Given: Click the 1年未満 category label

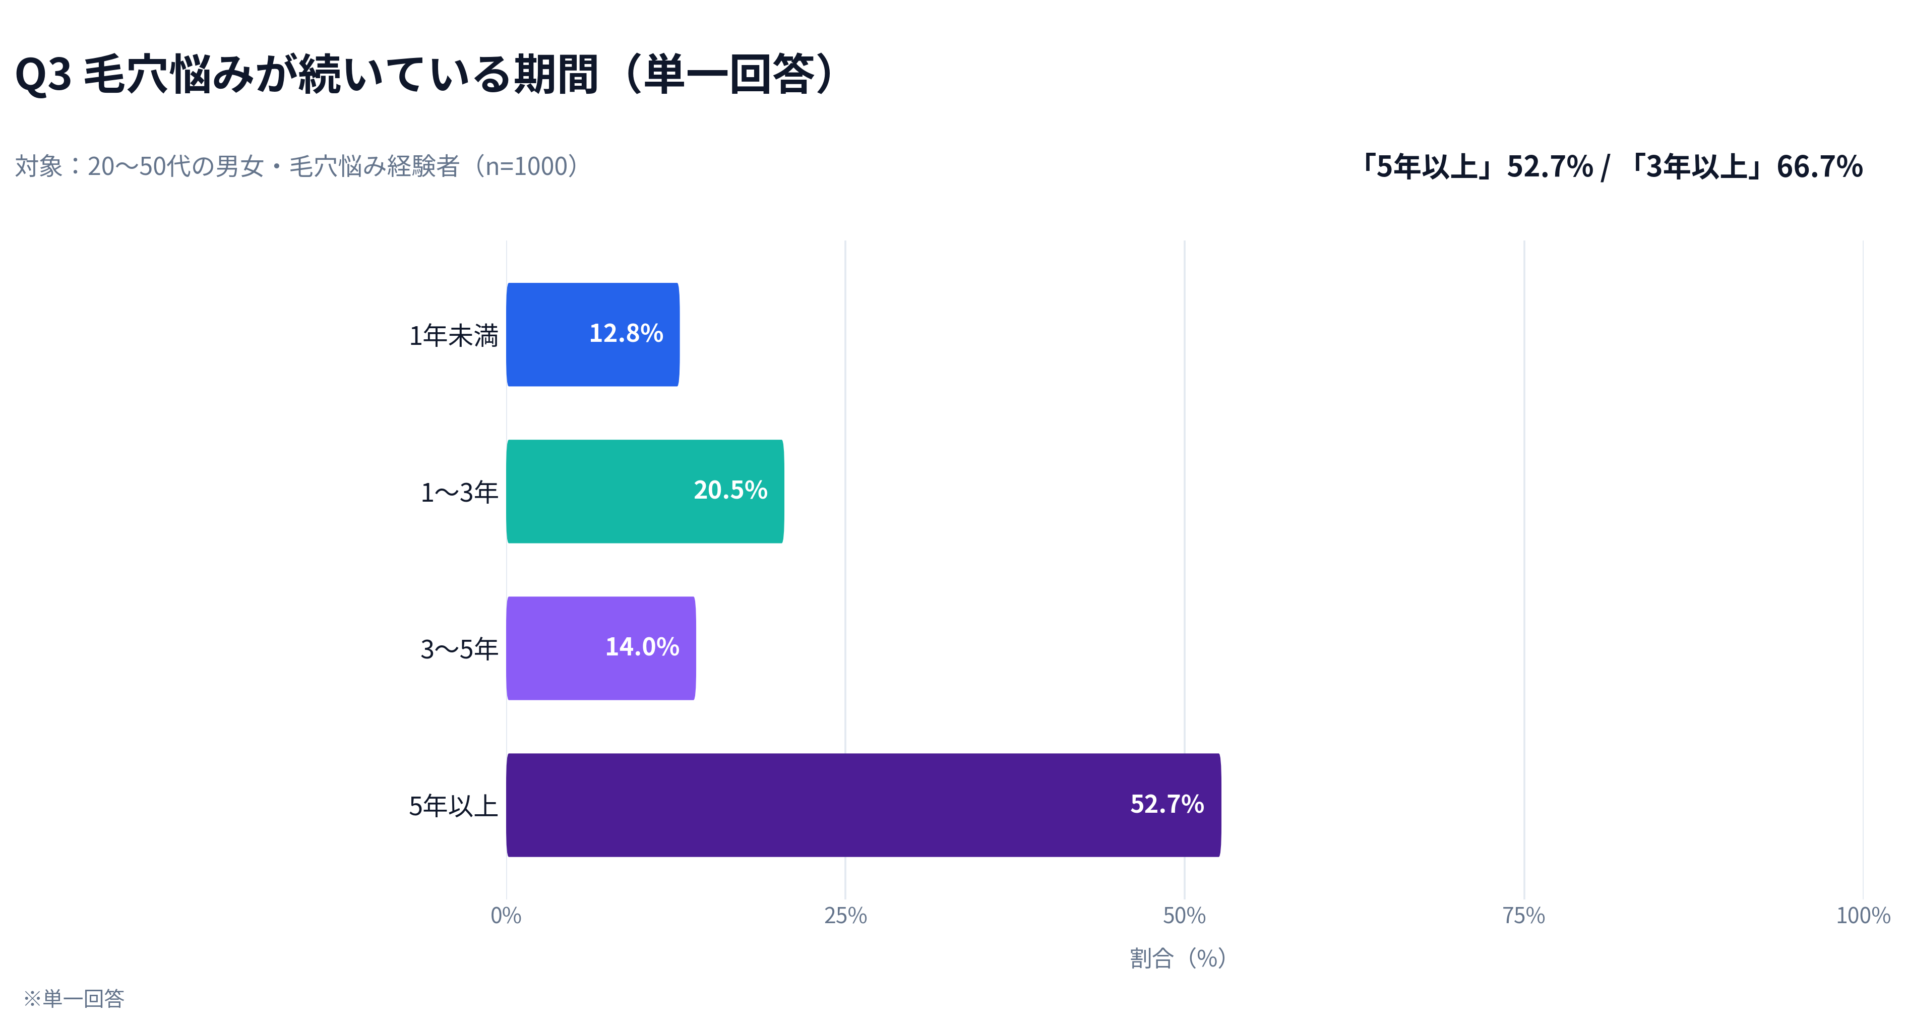Looking at the screenshot, I should coord(454,336).
